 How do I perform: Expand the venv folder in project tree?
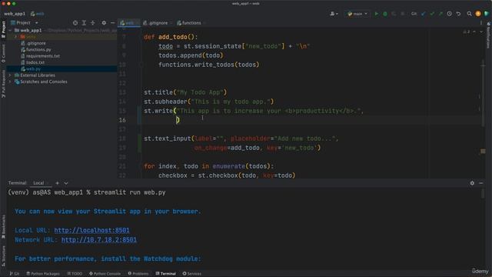(x=15, y=37)
